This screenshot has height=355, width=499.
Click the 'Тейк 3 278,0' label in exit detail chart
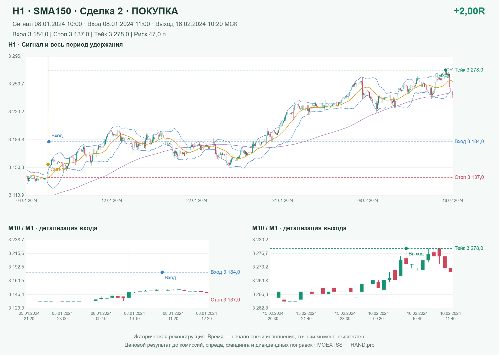[x=469, y=248]
